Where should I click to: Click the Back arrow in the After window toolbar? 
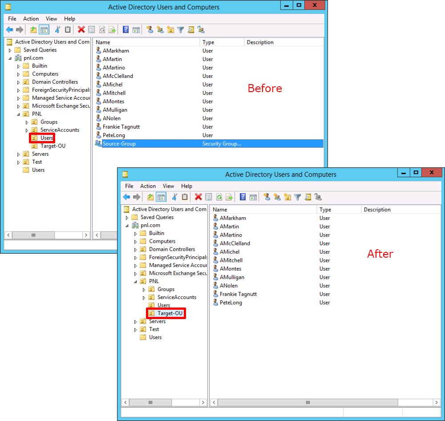126,197
